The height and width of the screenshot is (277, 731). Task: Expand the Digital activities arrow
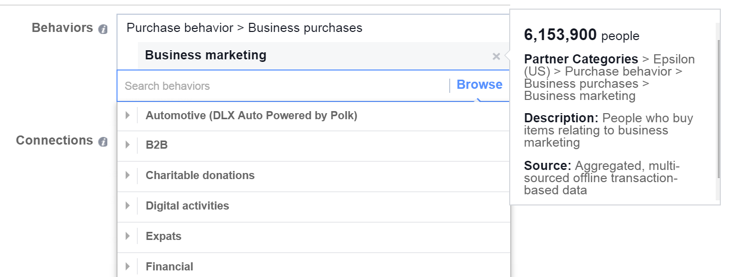pos(128,206)
